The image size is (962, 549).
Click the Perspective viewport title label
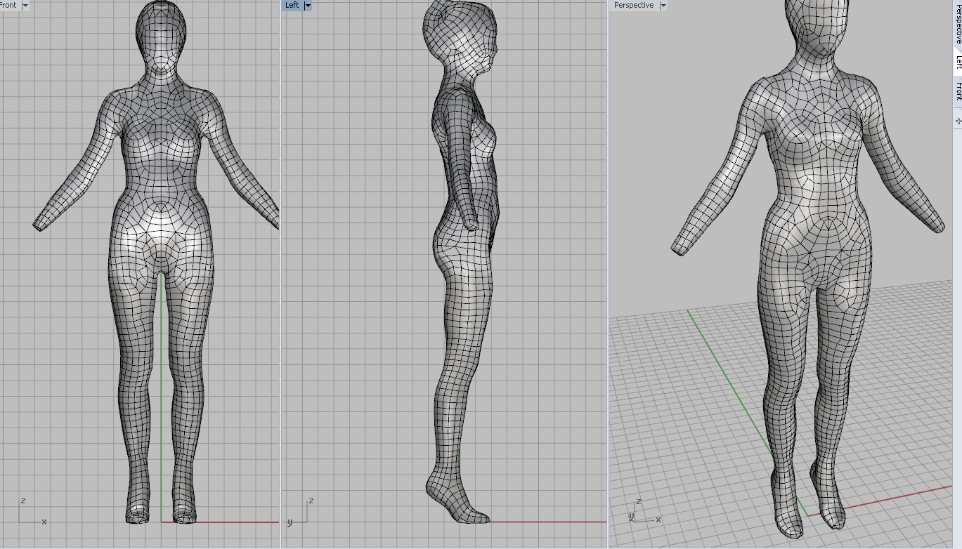point(634,5)
